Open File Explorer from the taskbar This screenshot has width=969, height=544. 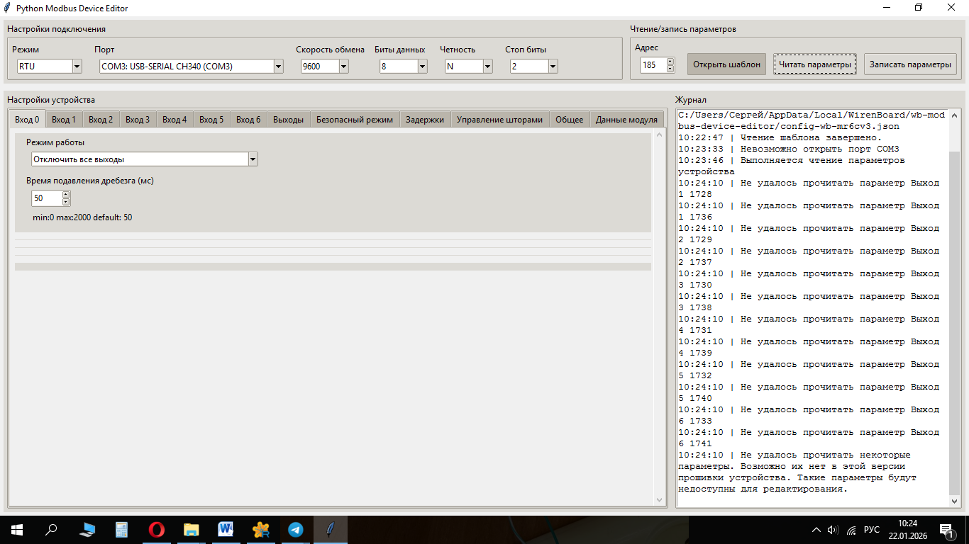click(x=192, y=530)
